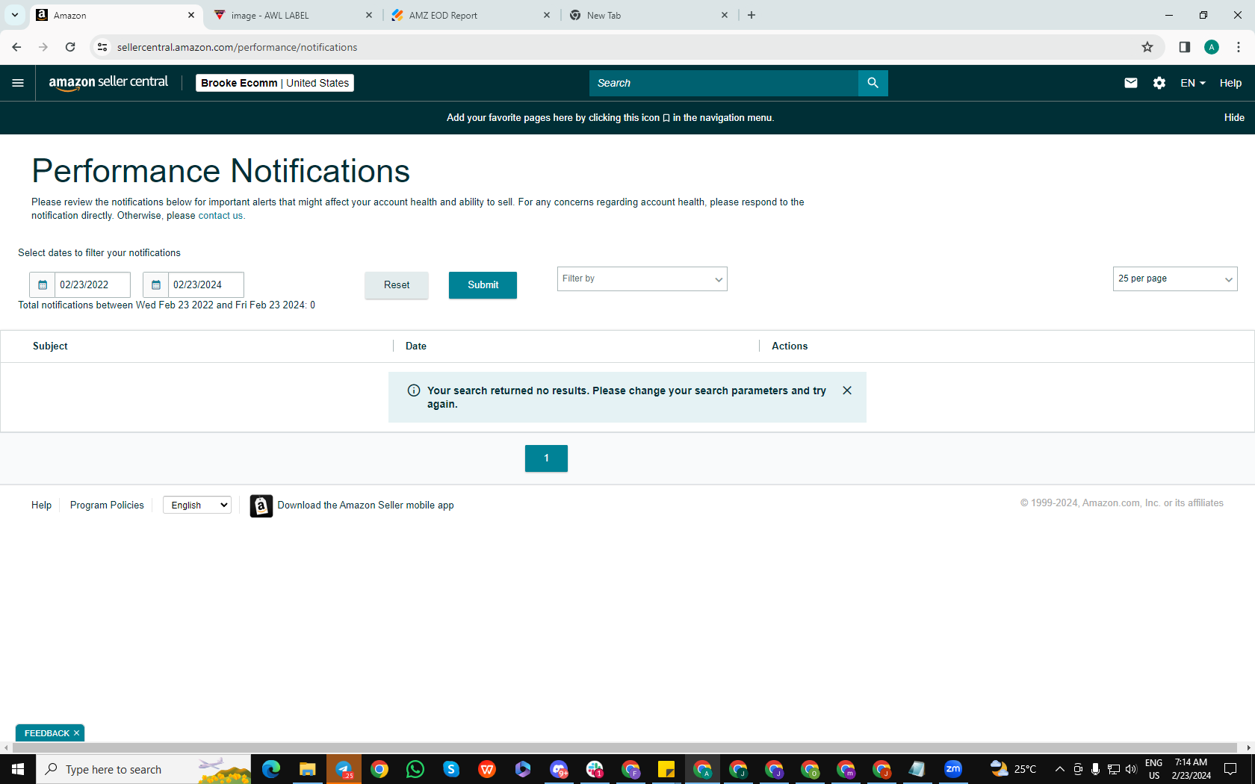Expand the Filter by dropdown
Image resolution: width=1255 pixels, height=784 pixels.
(x=642, y=279)
